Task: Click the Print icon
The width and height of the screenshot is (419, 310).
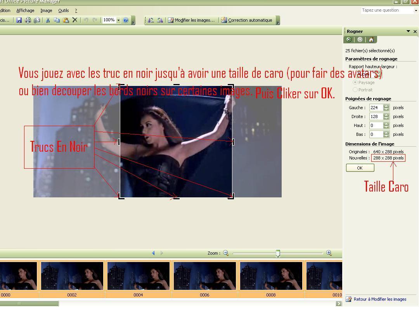Action: (x=28, y=20)
